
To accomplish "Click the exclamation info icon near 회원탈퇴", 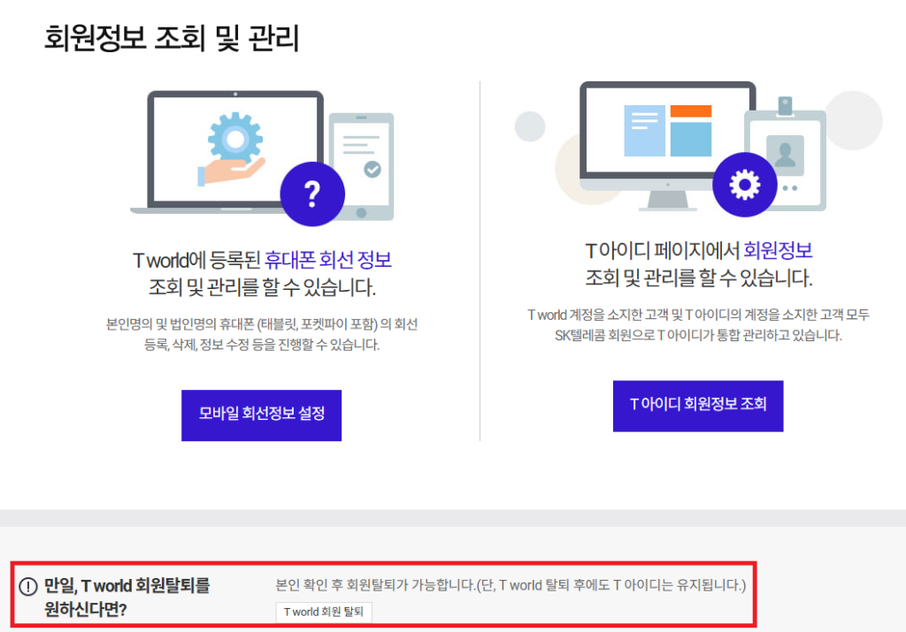I will coord(28,586).
